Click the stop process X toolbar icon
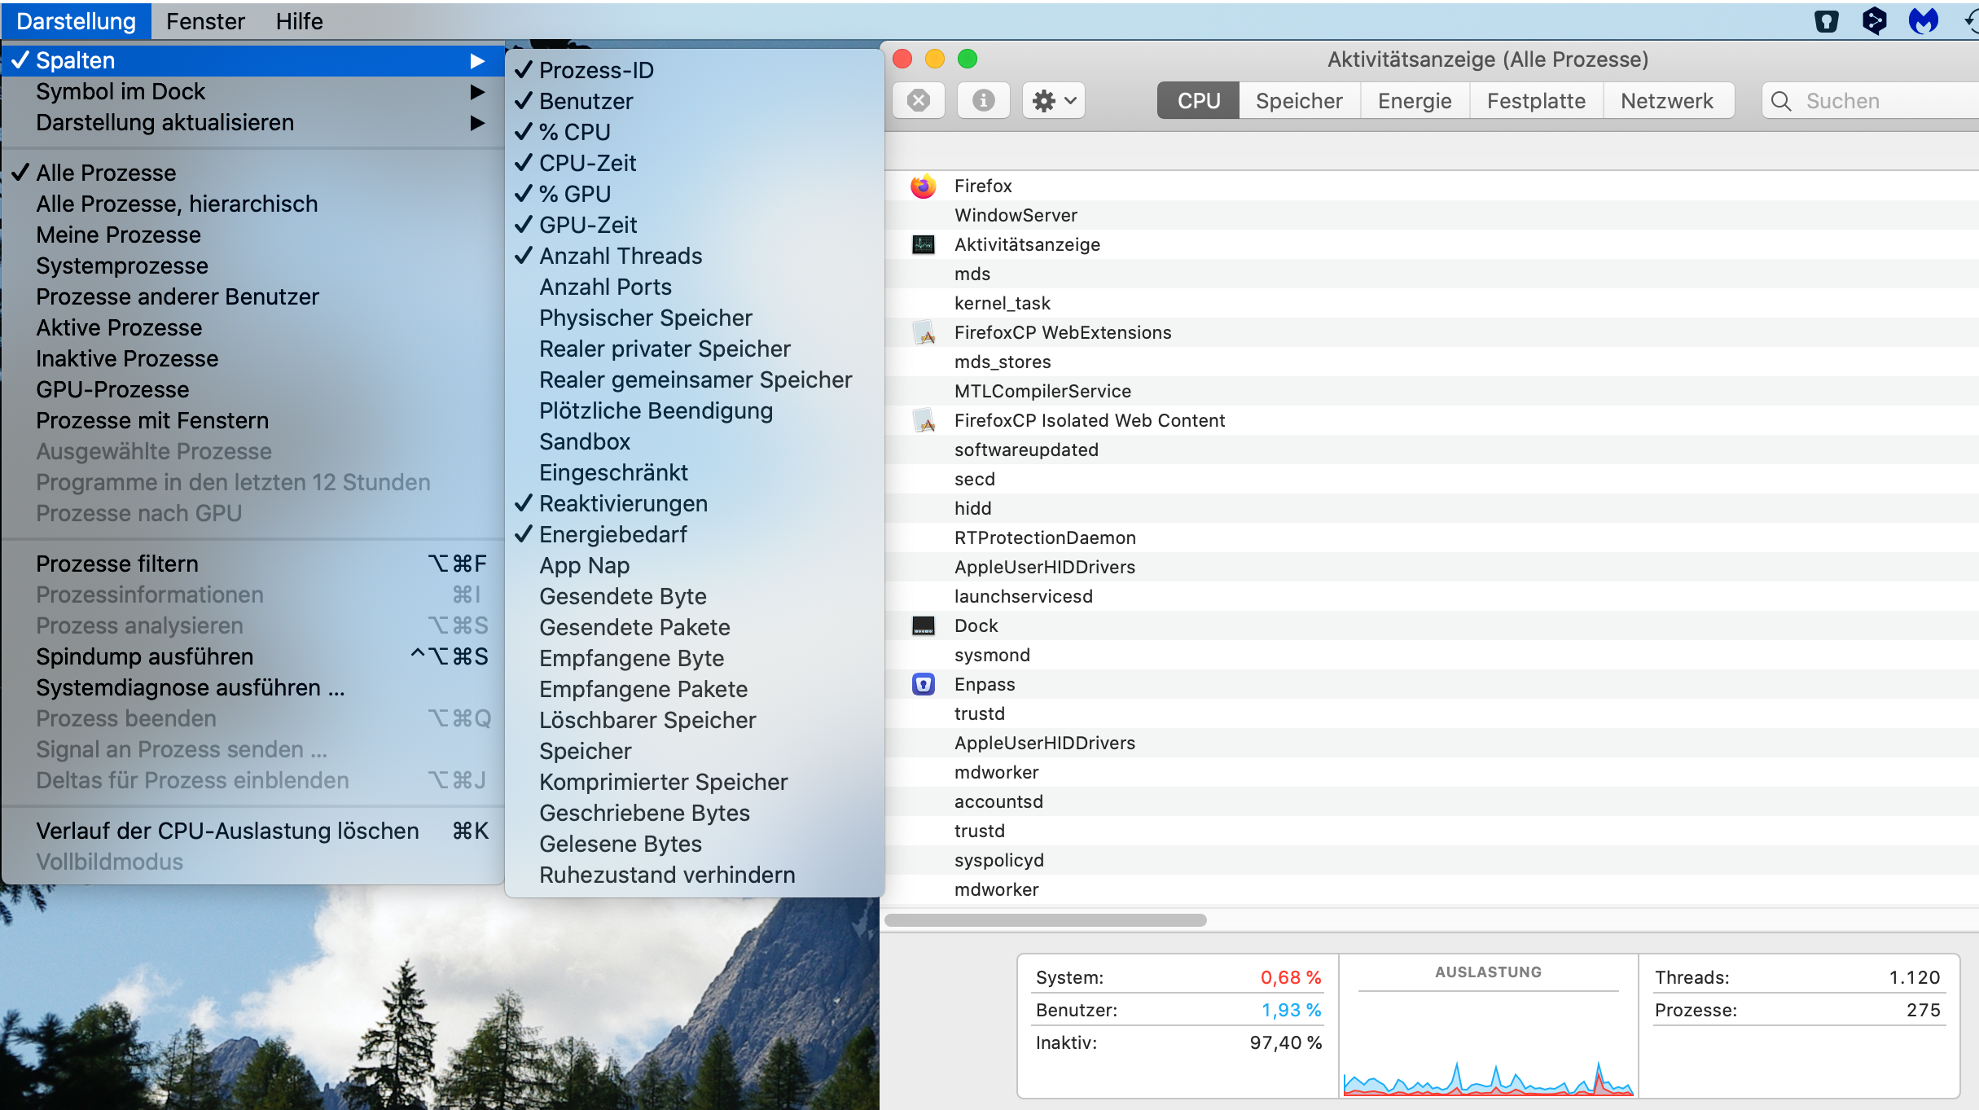Viewport: 1979px width, 1110px height. (x=919, y=101)
